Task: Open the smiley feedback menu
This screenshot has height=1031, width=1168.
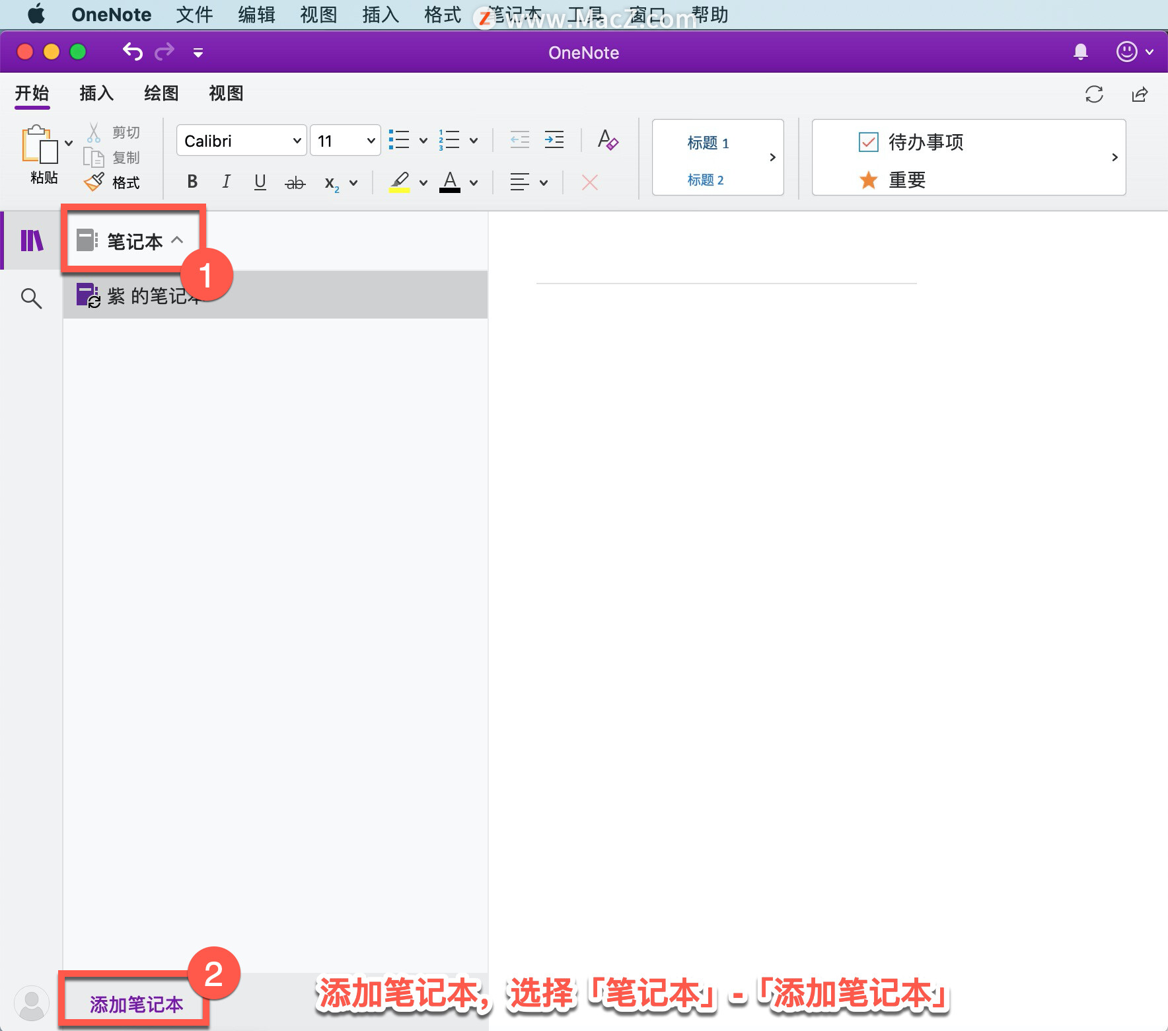Action: 1134,52
